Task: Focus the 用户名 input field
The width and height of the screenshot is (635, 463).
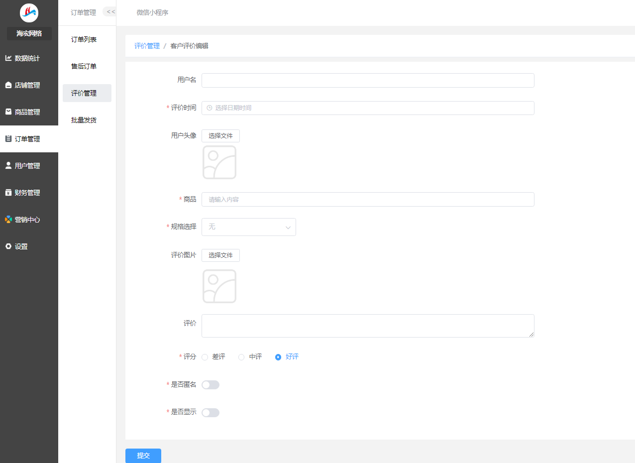Action: 368,80
